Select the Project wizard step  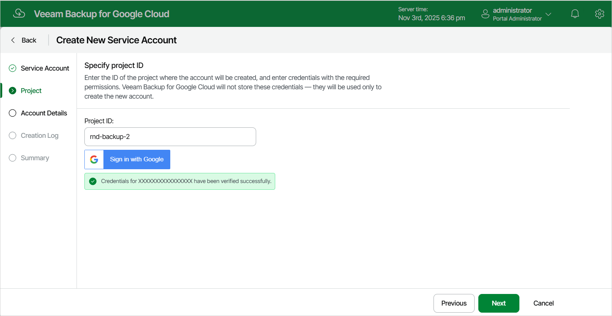(x=31, y=91)
